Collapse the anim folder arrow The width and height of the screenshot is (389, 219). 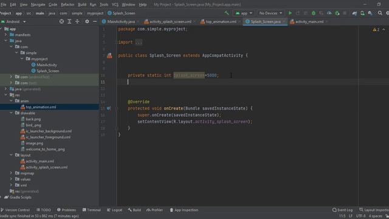click(x=12, y=101)
